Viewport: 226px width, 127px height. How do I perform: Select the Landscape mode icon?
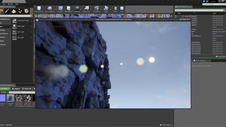click(x=14, y=11)
